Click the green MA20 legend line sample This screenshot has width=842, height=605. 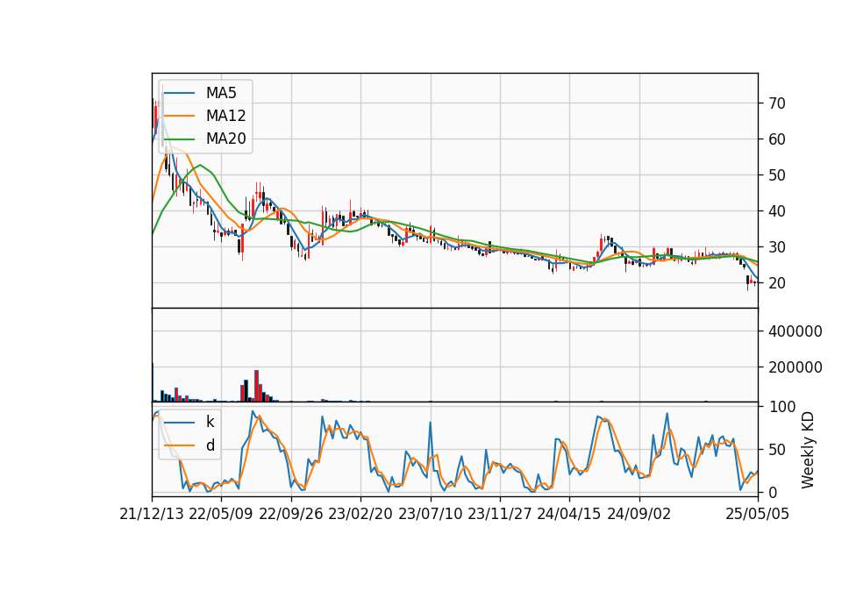(179, 139)
